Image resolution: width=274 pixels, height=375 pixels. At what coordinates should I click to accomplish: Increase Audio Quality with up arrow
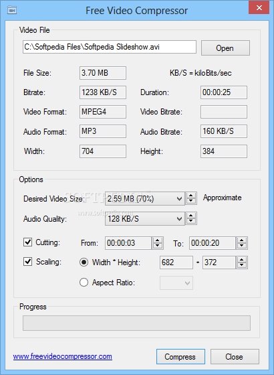tap(190, 216)
